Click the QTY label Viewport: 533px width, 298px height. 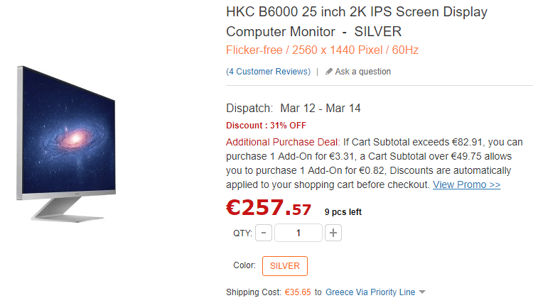(x=242, y=233)
